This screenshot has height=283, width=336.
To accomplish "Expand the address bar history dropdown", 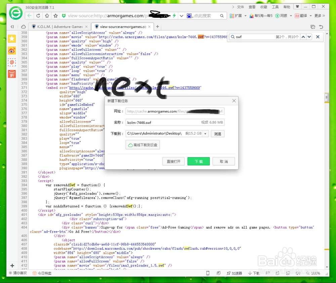I will 181,16.
